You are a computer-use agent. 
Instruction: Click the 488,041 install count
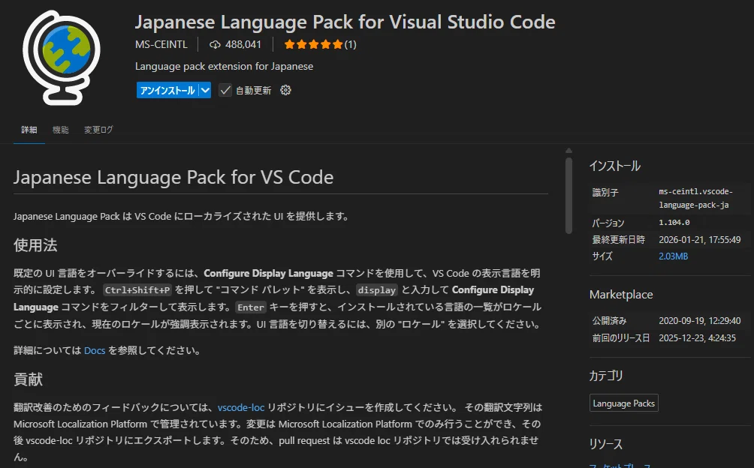pos(243,45)
